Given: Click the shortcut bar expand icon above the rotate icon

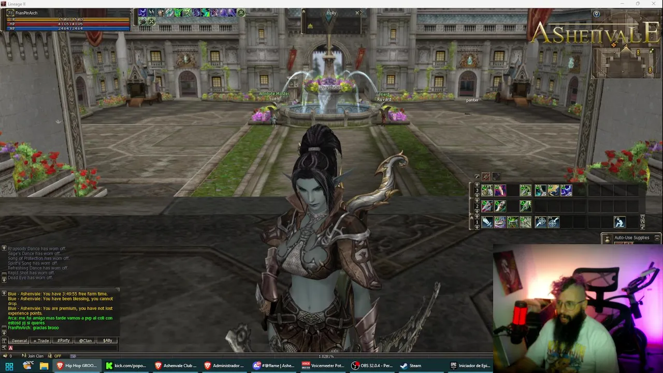Looking at the screenshot, I should pos(643,217).
